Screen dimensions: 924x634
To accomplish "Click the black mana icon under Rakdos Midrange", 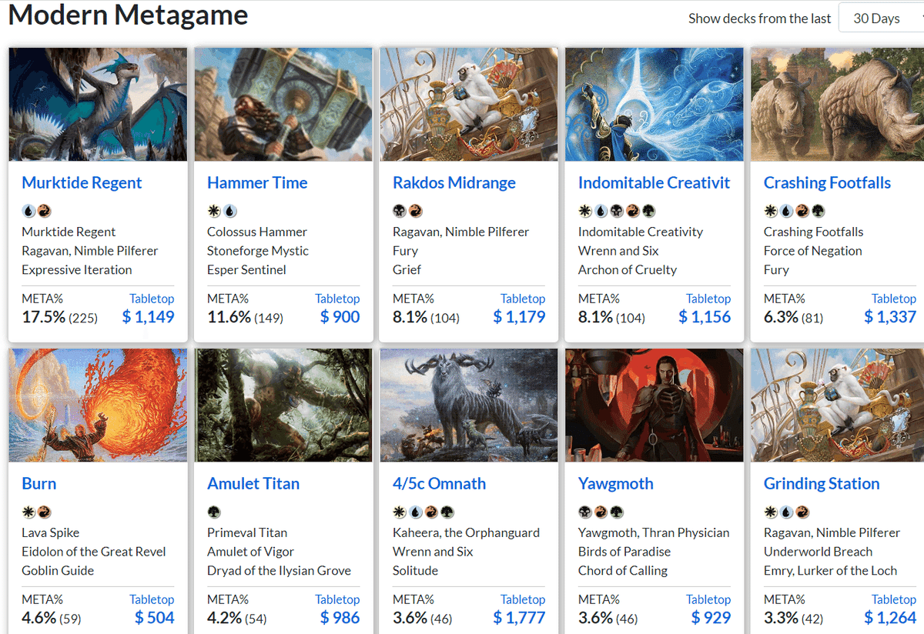I will pos(400,211).
